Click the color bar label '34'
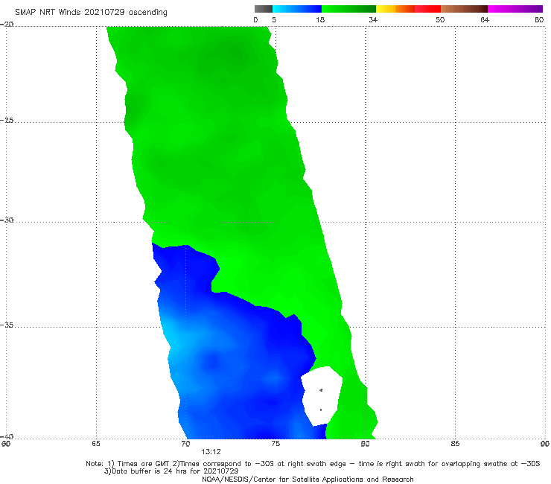The height and width of the screenshot is (484, 551). point(373,19)
